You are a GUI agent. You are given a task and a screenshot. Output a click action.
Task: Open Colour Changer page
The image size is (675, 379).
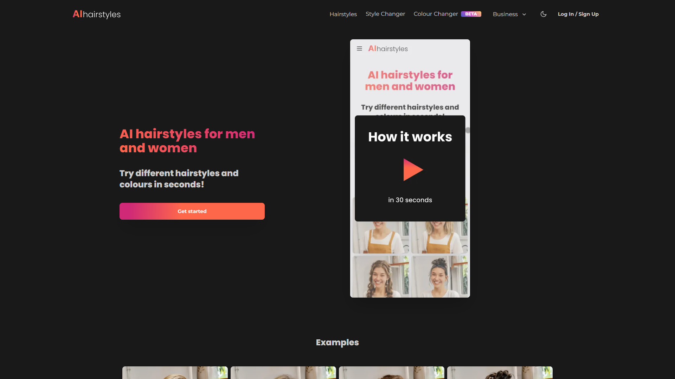[436, 14]
